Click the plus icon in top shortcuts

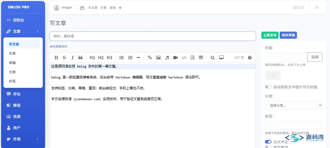(x=120, y=8)
